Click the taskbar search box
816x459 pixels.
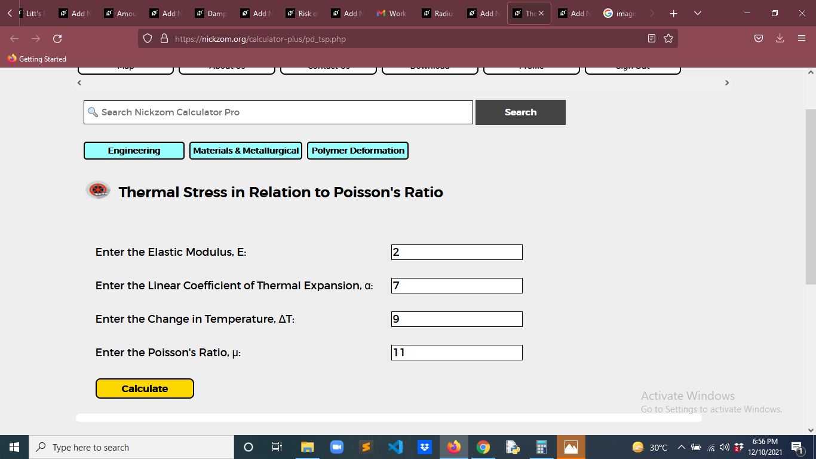131,447
